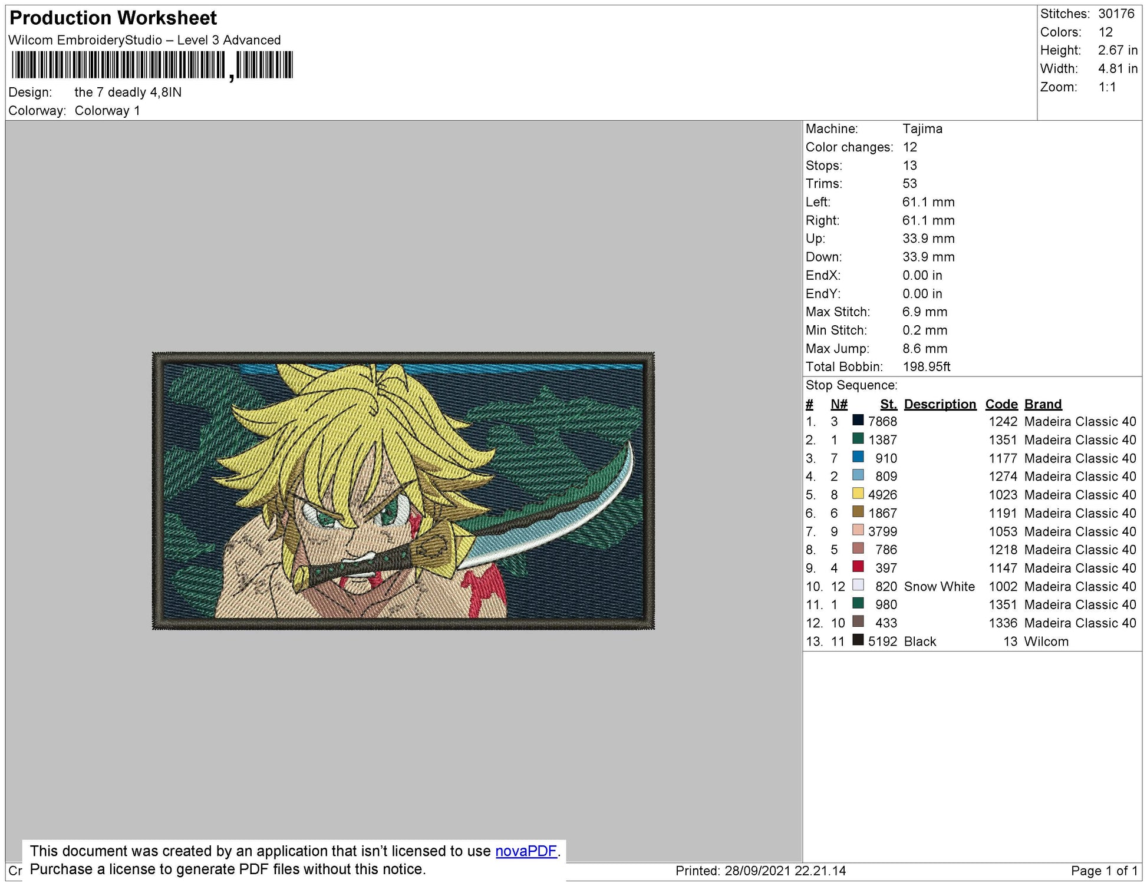
Task: Click stitch count '7868' in row 1
Action: (882, 421)
